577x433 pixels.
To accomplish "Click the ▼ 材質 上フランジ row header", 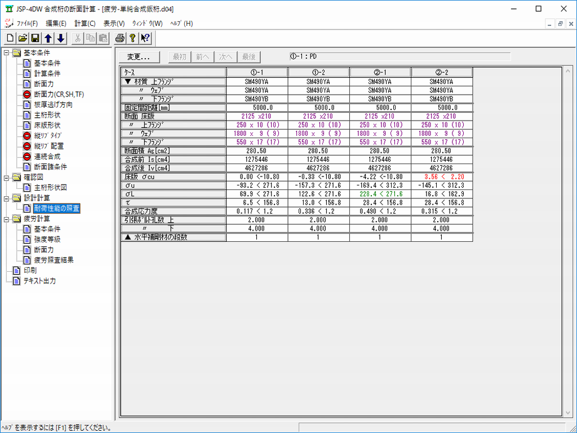I will pyautogui.click(x=173, y=81).
